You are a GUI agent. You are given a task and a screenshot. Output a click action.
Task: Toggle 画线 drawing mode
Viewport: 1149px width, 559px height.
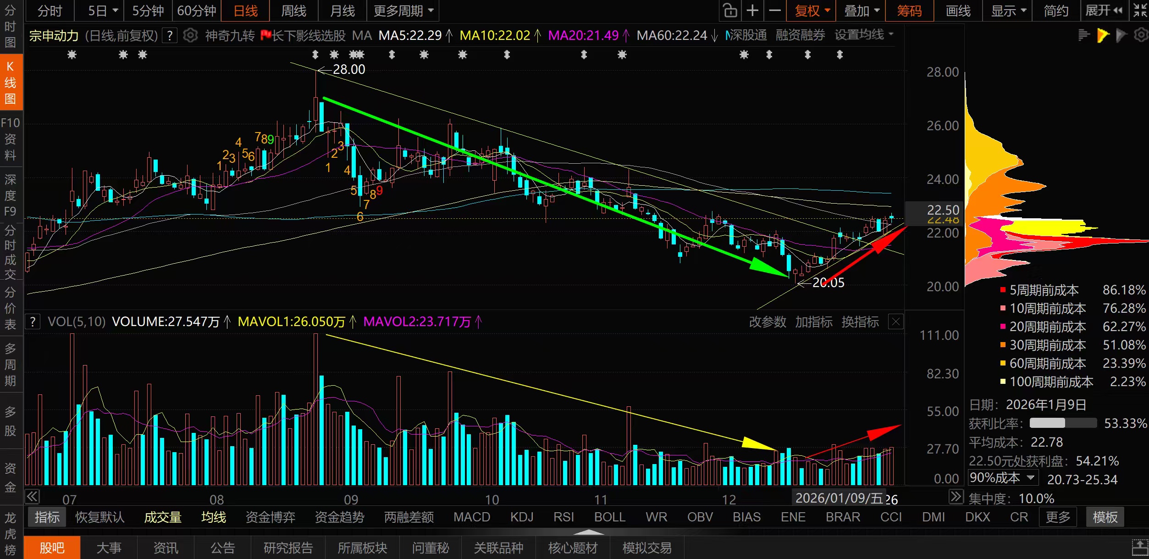pos(958,11)
